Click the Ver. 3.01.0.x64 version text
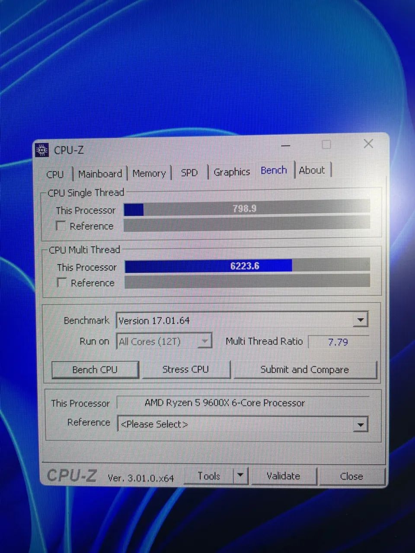415x553 pixels. pyautogui.click(x=141, y=478)
